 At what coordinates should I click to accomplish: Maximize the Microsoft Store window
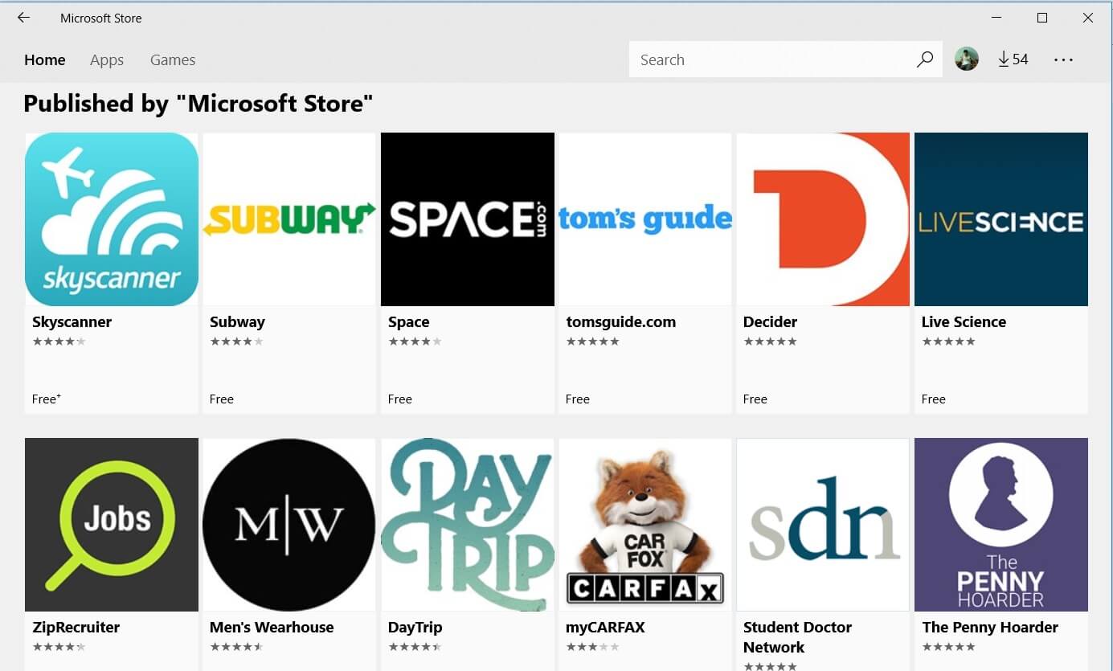tap(1042, 18)
